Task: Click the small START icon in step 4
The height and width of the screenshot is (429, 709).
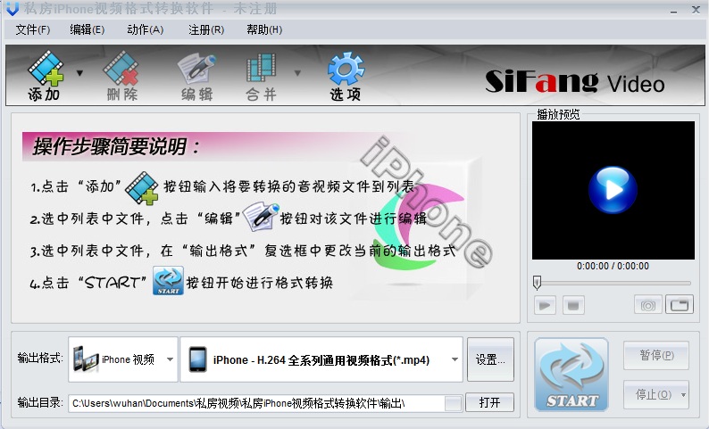Action: click(x=168, y=280)
